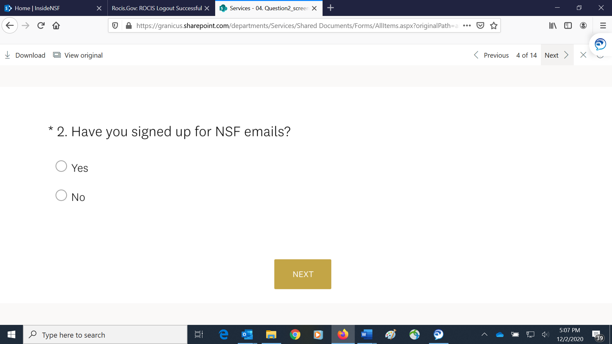Image resolution: width=612 pixels, height=344 pixels.
Task: Switch to ROCIS Logout Successful tab
Action: (x=157, y=8)
